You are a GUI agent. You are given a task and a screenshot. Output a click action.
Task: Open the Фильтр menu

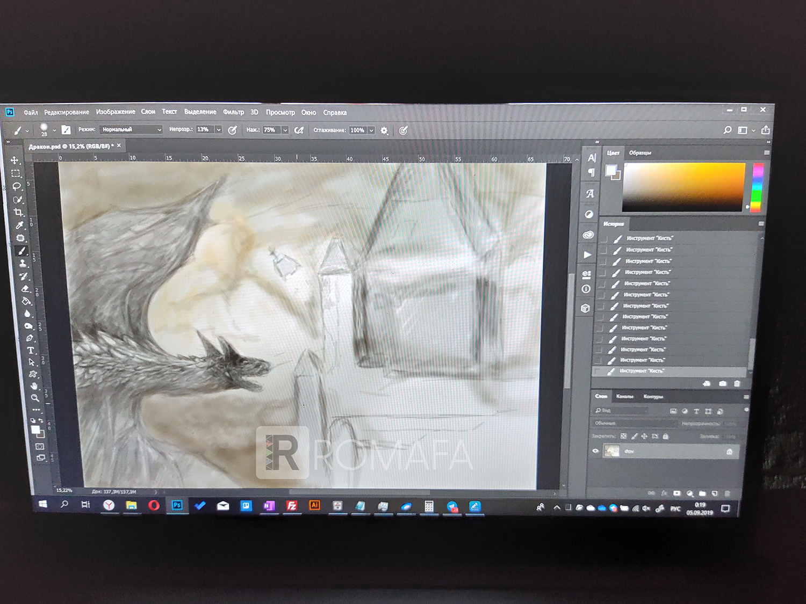234,112
